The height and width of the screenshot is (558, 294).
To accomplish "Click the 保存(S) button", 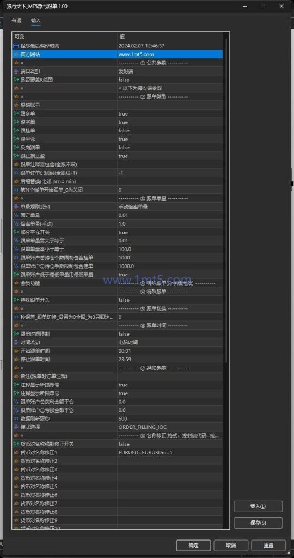I will tap(258, 523).
